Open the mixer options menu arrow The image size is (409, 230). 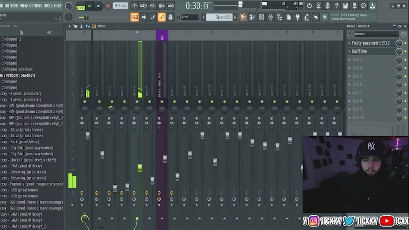(70, 26)
